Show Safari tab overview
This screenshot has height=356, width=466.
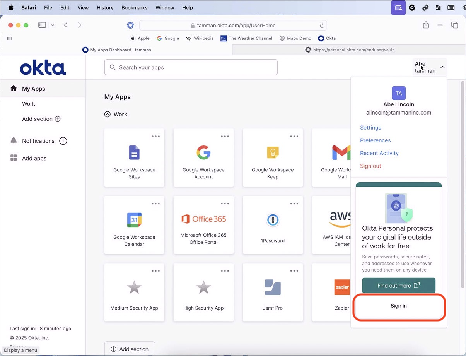click(455, 25)
